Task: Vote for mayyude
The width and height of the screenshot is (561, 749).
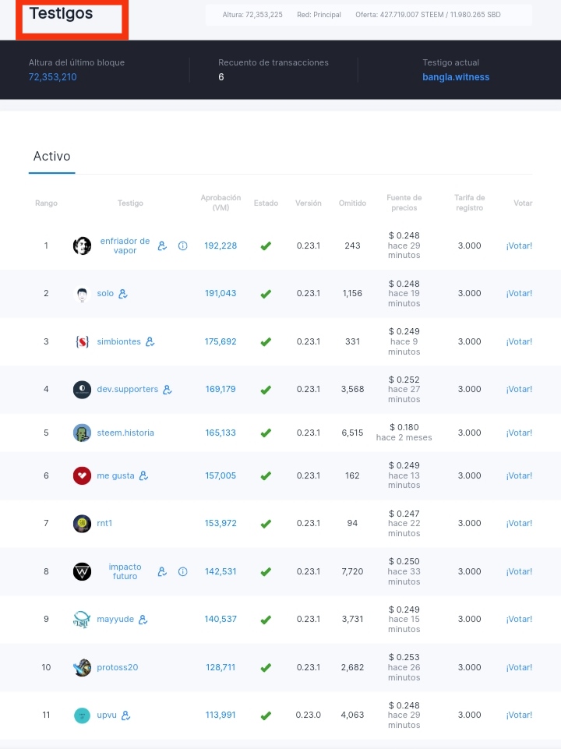Action: [x=519, y=619]
